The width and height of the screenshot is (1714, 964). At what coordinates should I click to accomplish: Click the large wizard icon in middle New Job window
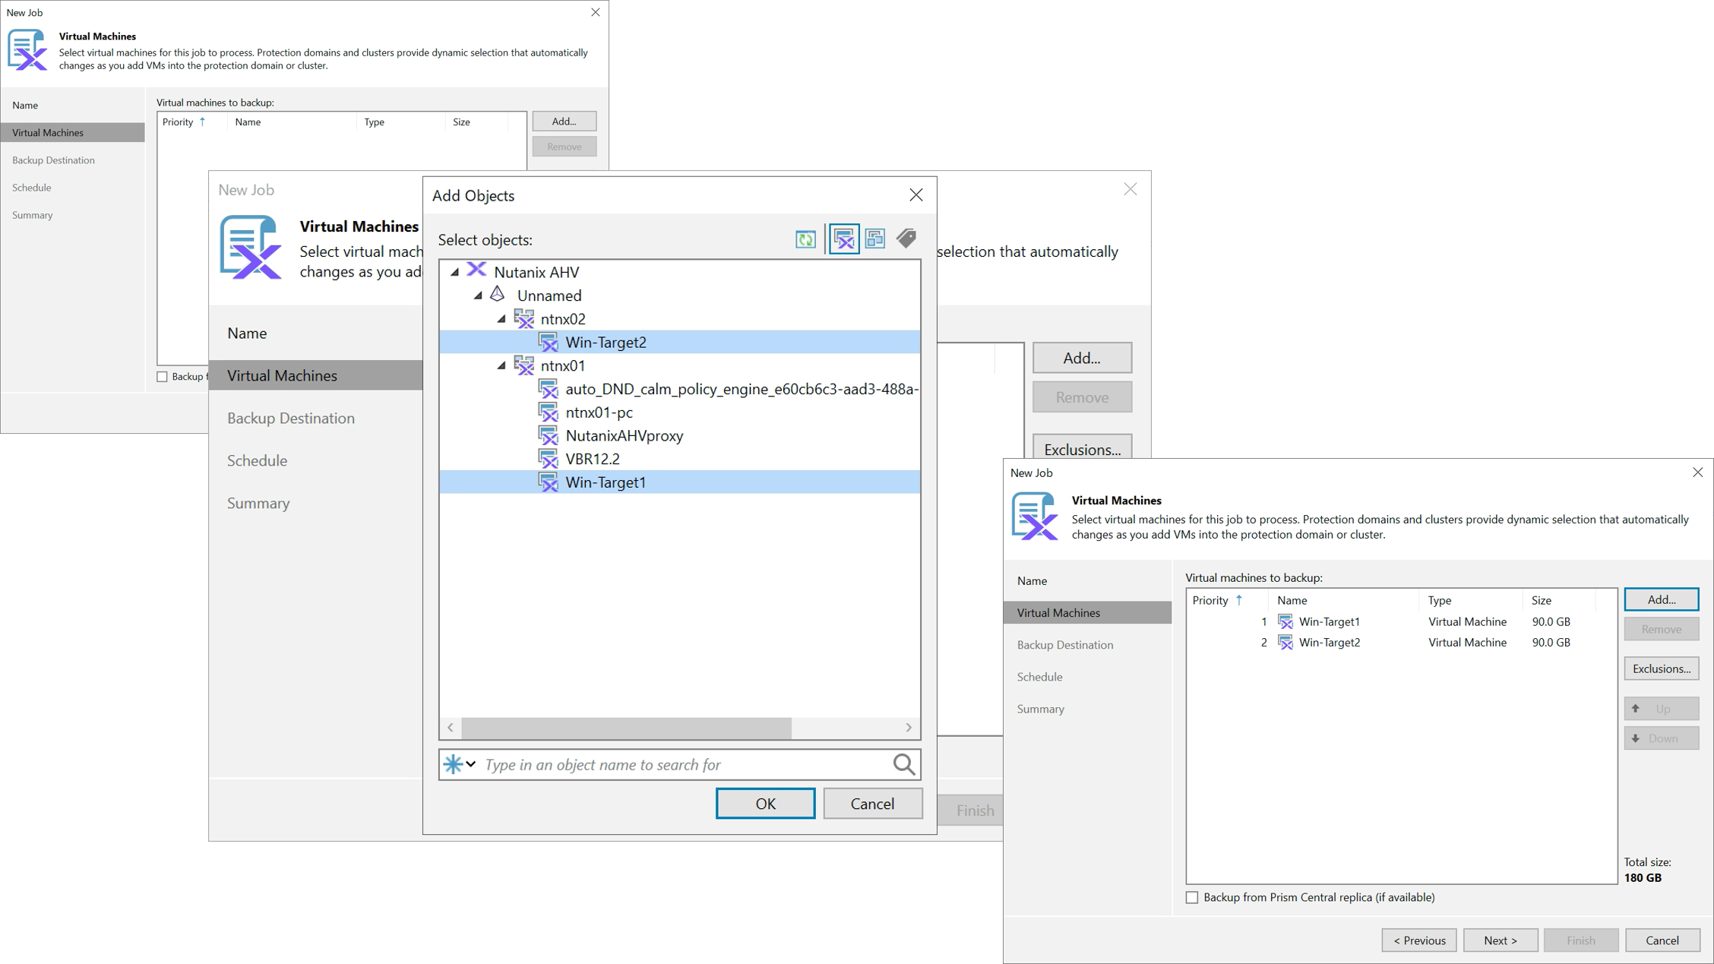251,248
